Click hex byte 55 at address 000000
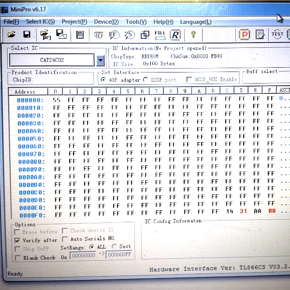 click(56, 100)
